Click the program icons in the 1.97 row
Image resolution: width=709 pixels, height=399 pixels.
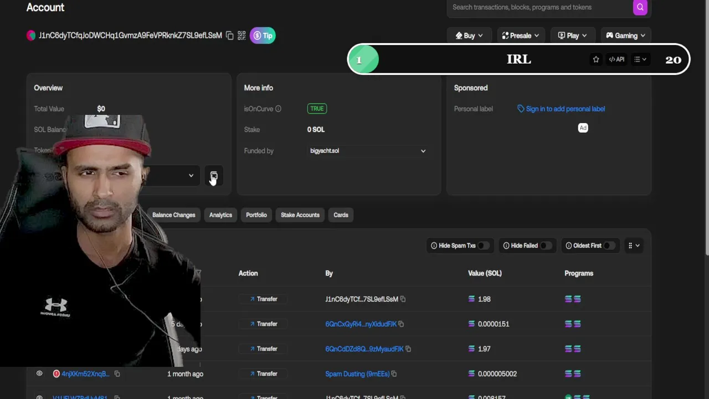pyautogui.click(x=573, y=349)
